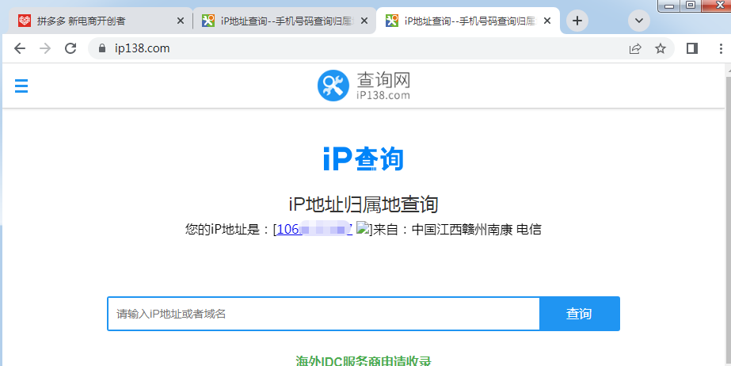Click the blue 查询 button
731x366 pixels.
click(x=580, y=314)
